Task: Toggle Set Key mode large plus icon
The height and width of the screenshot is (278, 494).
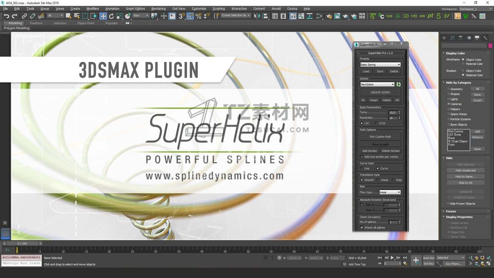Action: click(416, 261)
